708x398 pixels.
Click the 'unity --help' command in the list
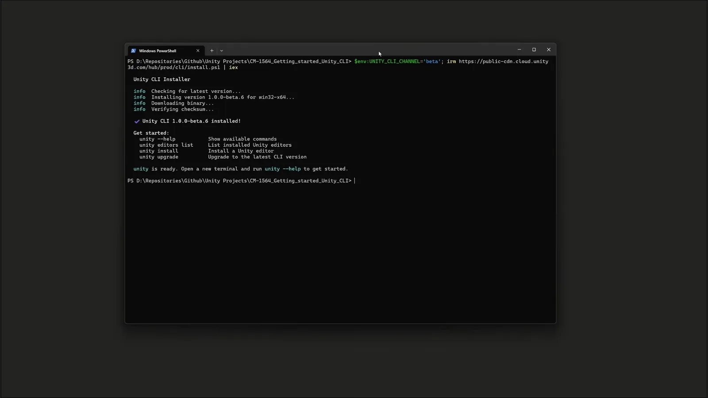click(158, 139)
